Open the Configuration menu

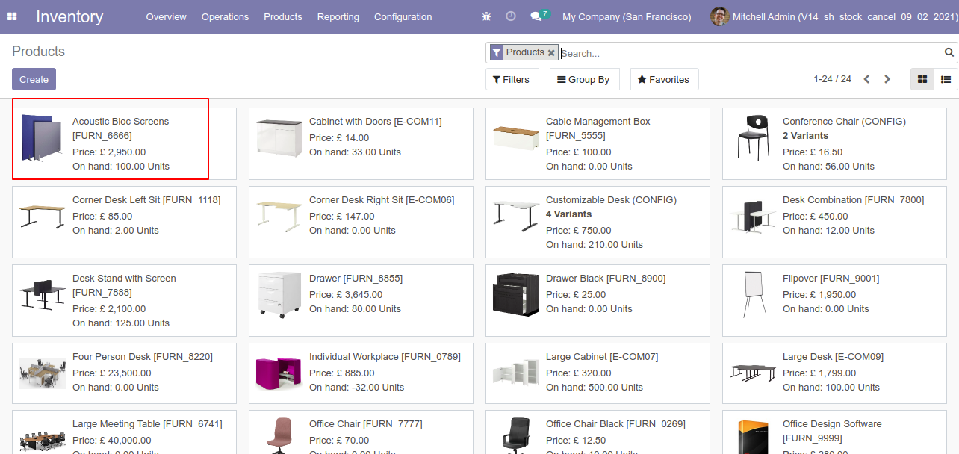tap(403, 16)
